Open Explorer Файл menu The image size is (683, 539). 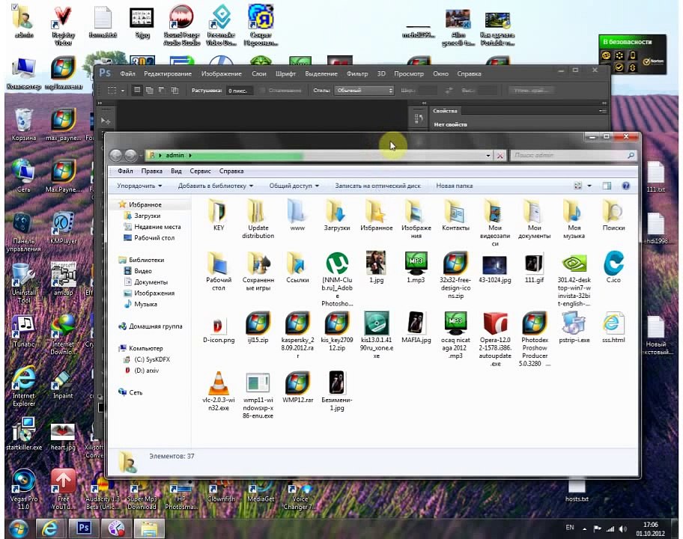coord(125,171)
